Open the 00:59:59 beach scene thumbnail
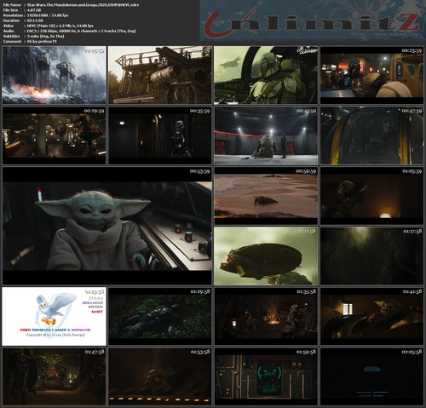This screenshot has width=426, height=408. pyautogui.click(x=266, y=196)
